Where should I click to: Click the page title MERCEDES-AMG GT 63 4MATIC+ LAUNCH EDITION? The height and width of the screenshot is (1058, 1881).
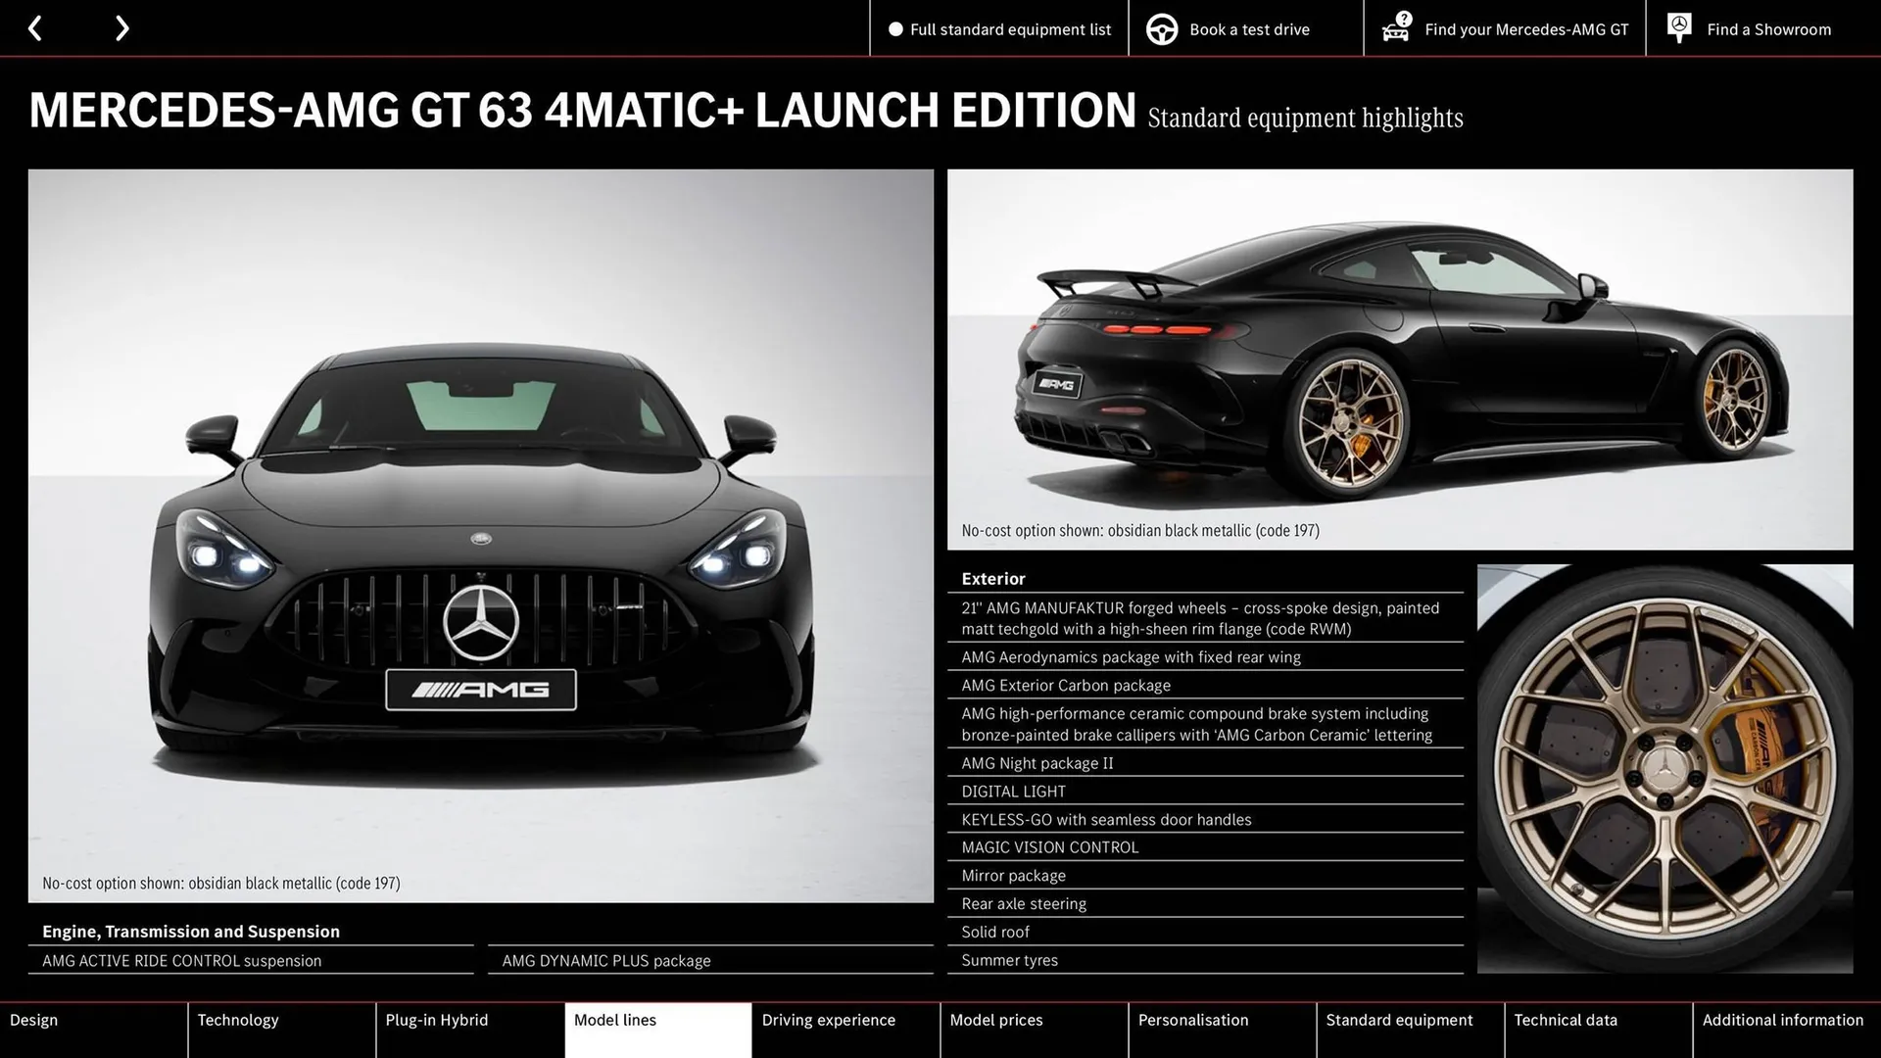pyautogui.click(x=582, y=110)
